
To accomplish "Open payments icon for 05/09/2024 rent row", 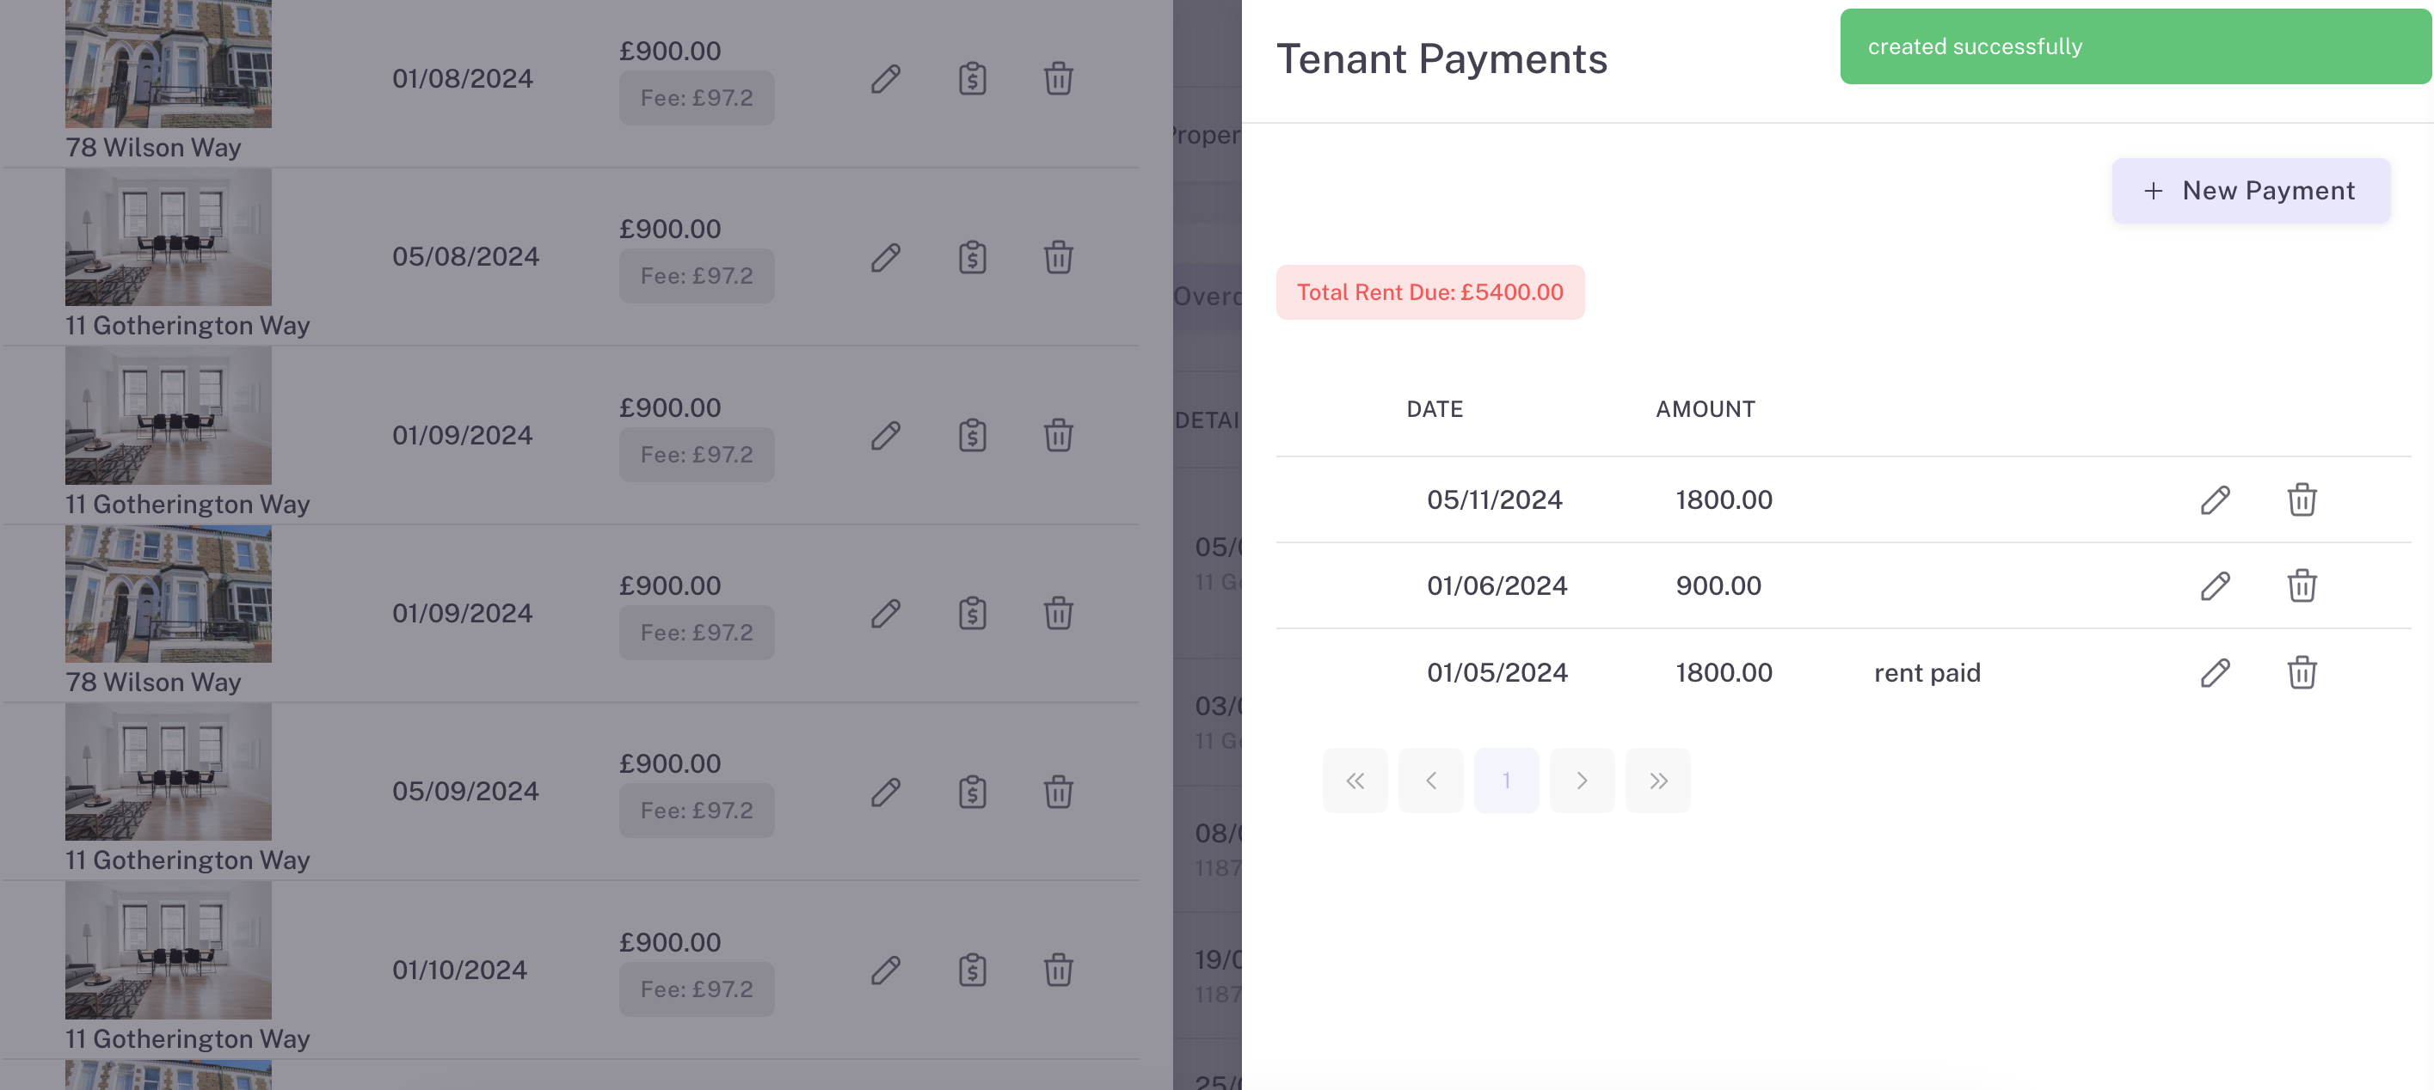I will [x=972, y=792].
